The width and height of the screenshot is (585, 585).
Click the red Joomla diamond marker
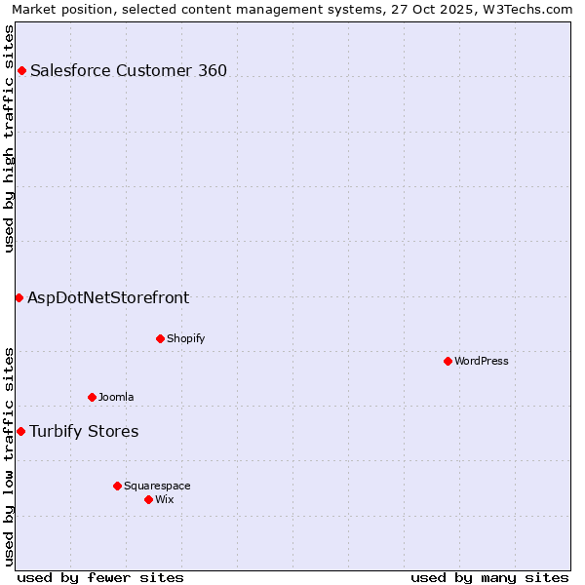pos(92,397)
